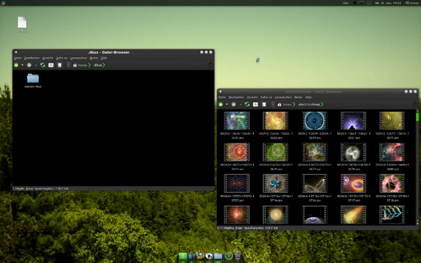This screenshot has height=263, width=421.
Task: Click volume icon in top panel
Action: point(355,3)
